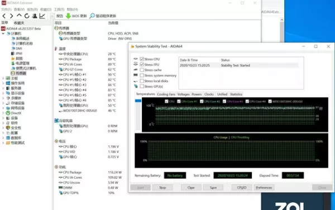Click the Clear button

coord(191,188)
